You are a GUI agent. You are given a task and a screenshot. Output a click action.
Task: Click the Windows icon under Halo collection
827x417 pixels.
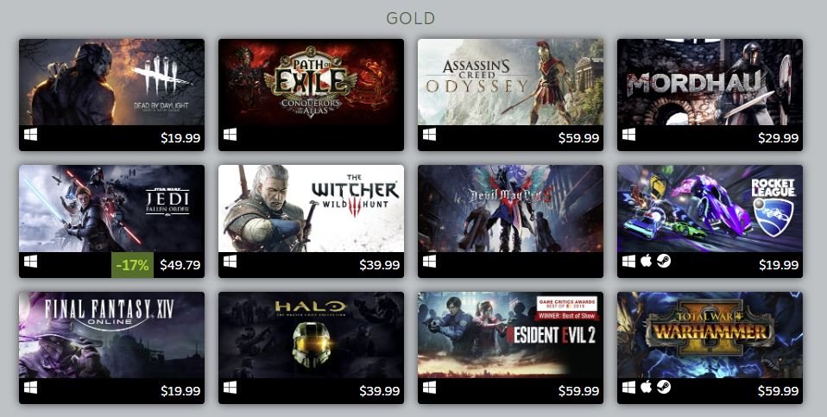230,388
